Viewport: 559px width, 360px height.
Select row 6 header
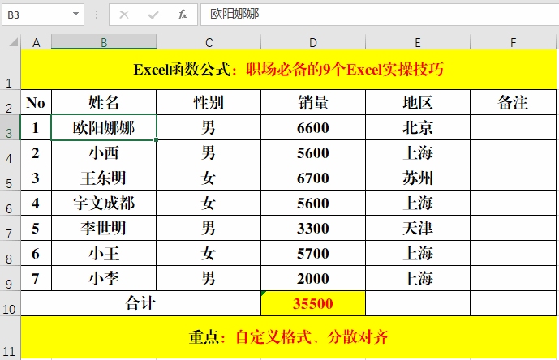[x=10, y=203]
